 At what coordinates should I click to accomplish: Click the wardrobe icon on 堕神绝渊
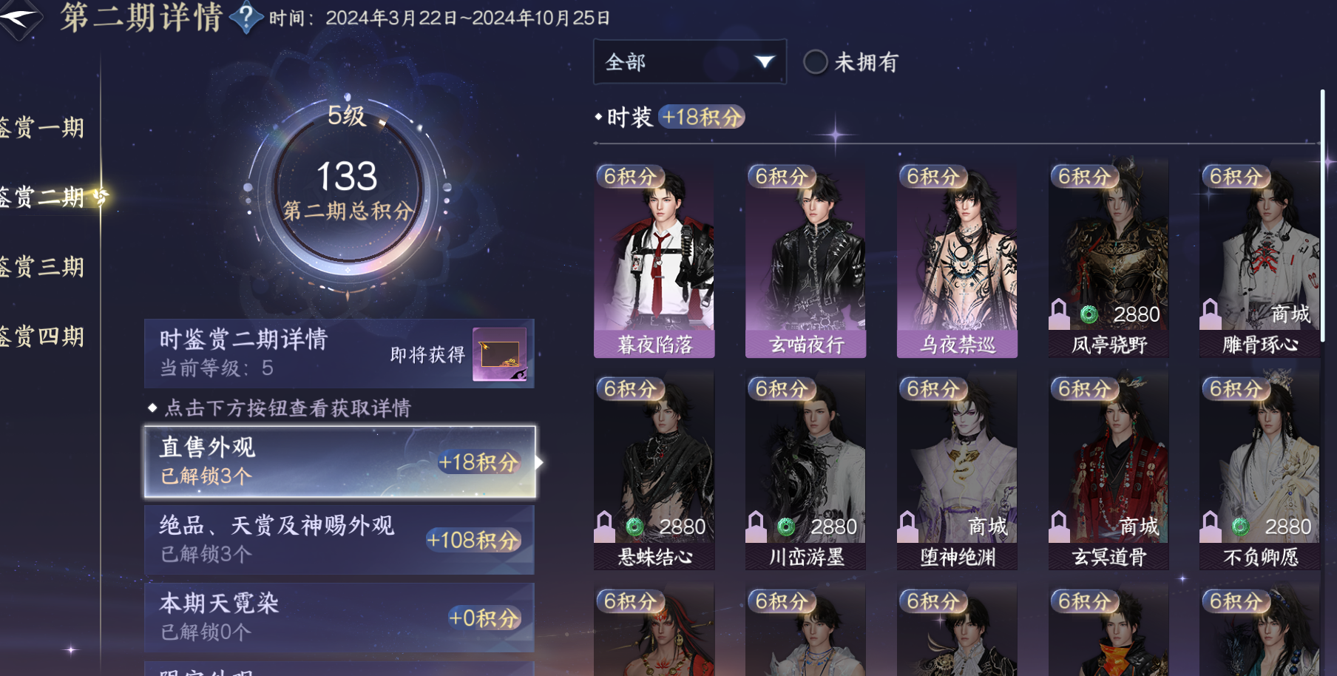click(907, 526)
